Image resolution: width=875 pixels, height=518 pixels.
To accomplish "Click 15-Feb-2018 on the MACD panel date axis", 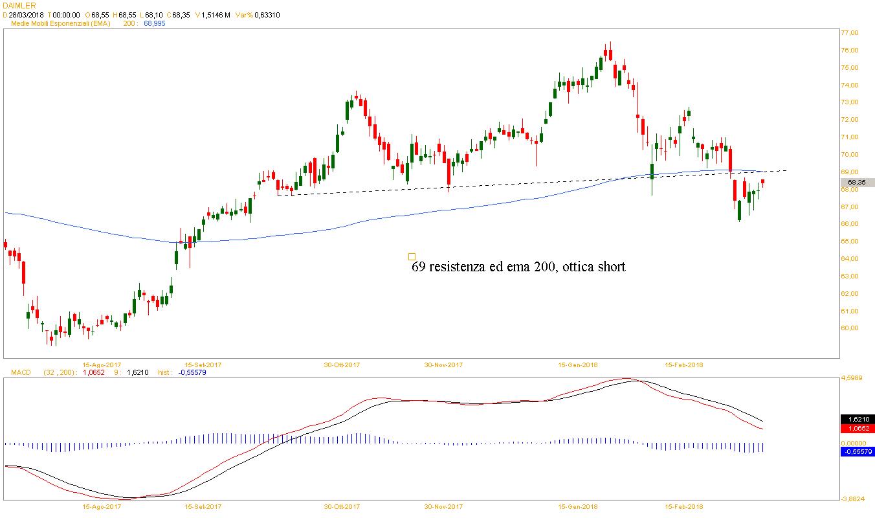I will point(685,506).
